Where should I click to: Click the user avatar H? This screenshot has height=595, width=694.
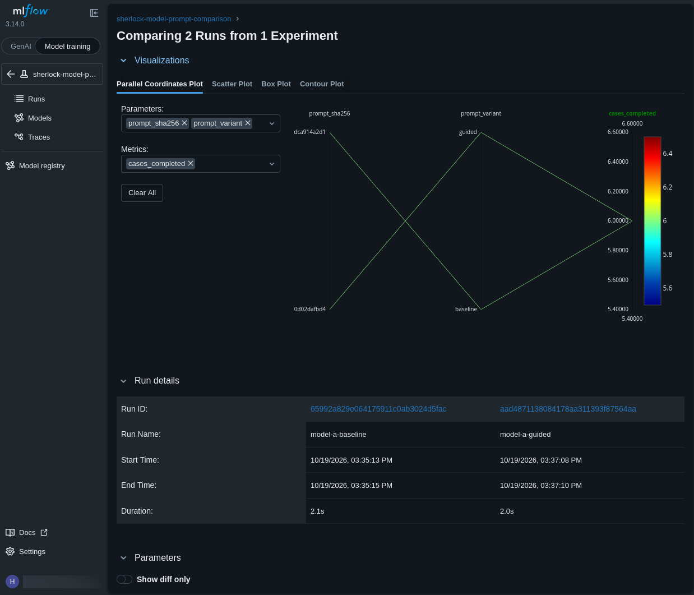[12, 582]
